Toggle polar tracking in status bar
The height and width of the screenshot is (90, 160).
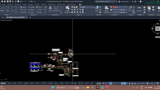[113, 83]
